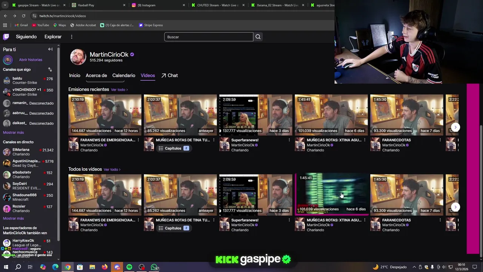Screen dimensions: 483x272
Task: Expand Capítulos in Todos los vídeos MUÑECAS ROTAS video
Action: pos(174,228)
